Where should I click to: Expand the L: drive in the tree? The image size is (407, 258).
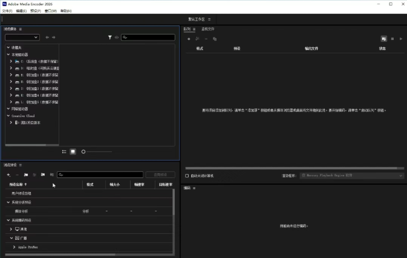[11, 102]
